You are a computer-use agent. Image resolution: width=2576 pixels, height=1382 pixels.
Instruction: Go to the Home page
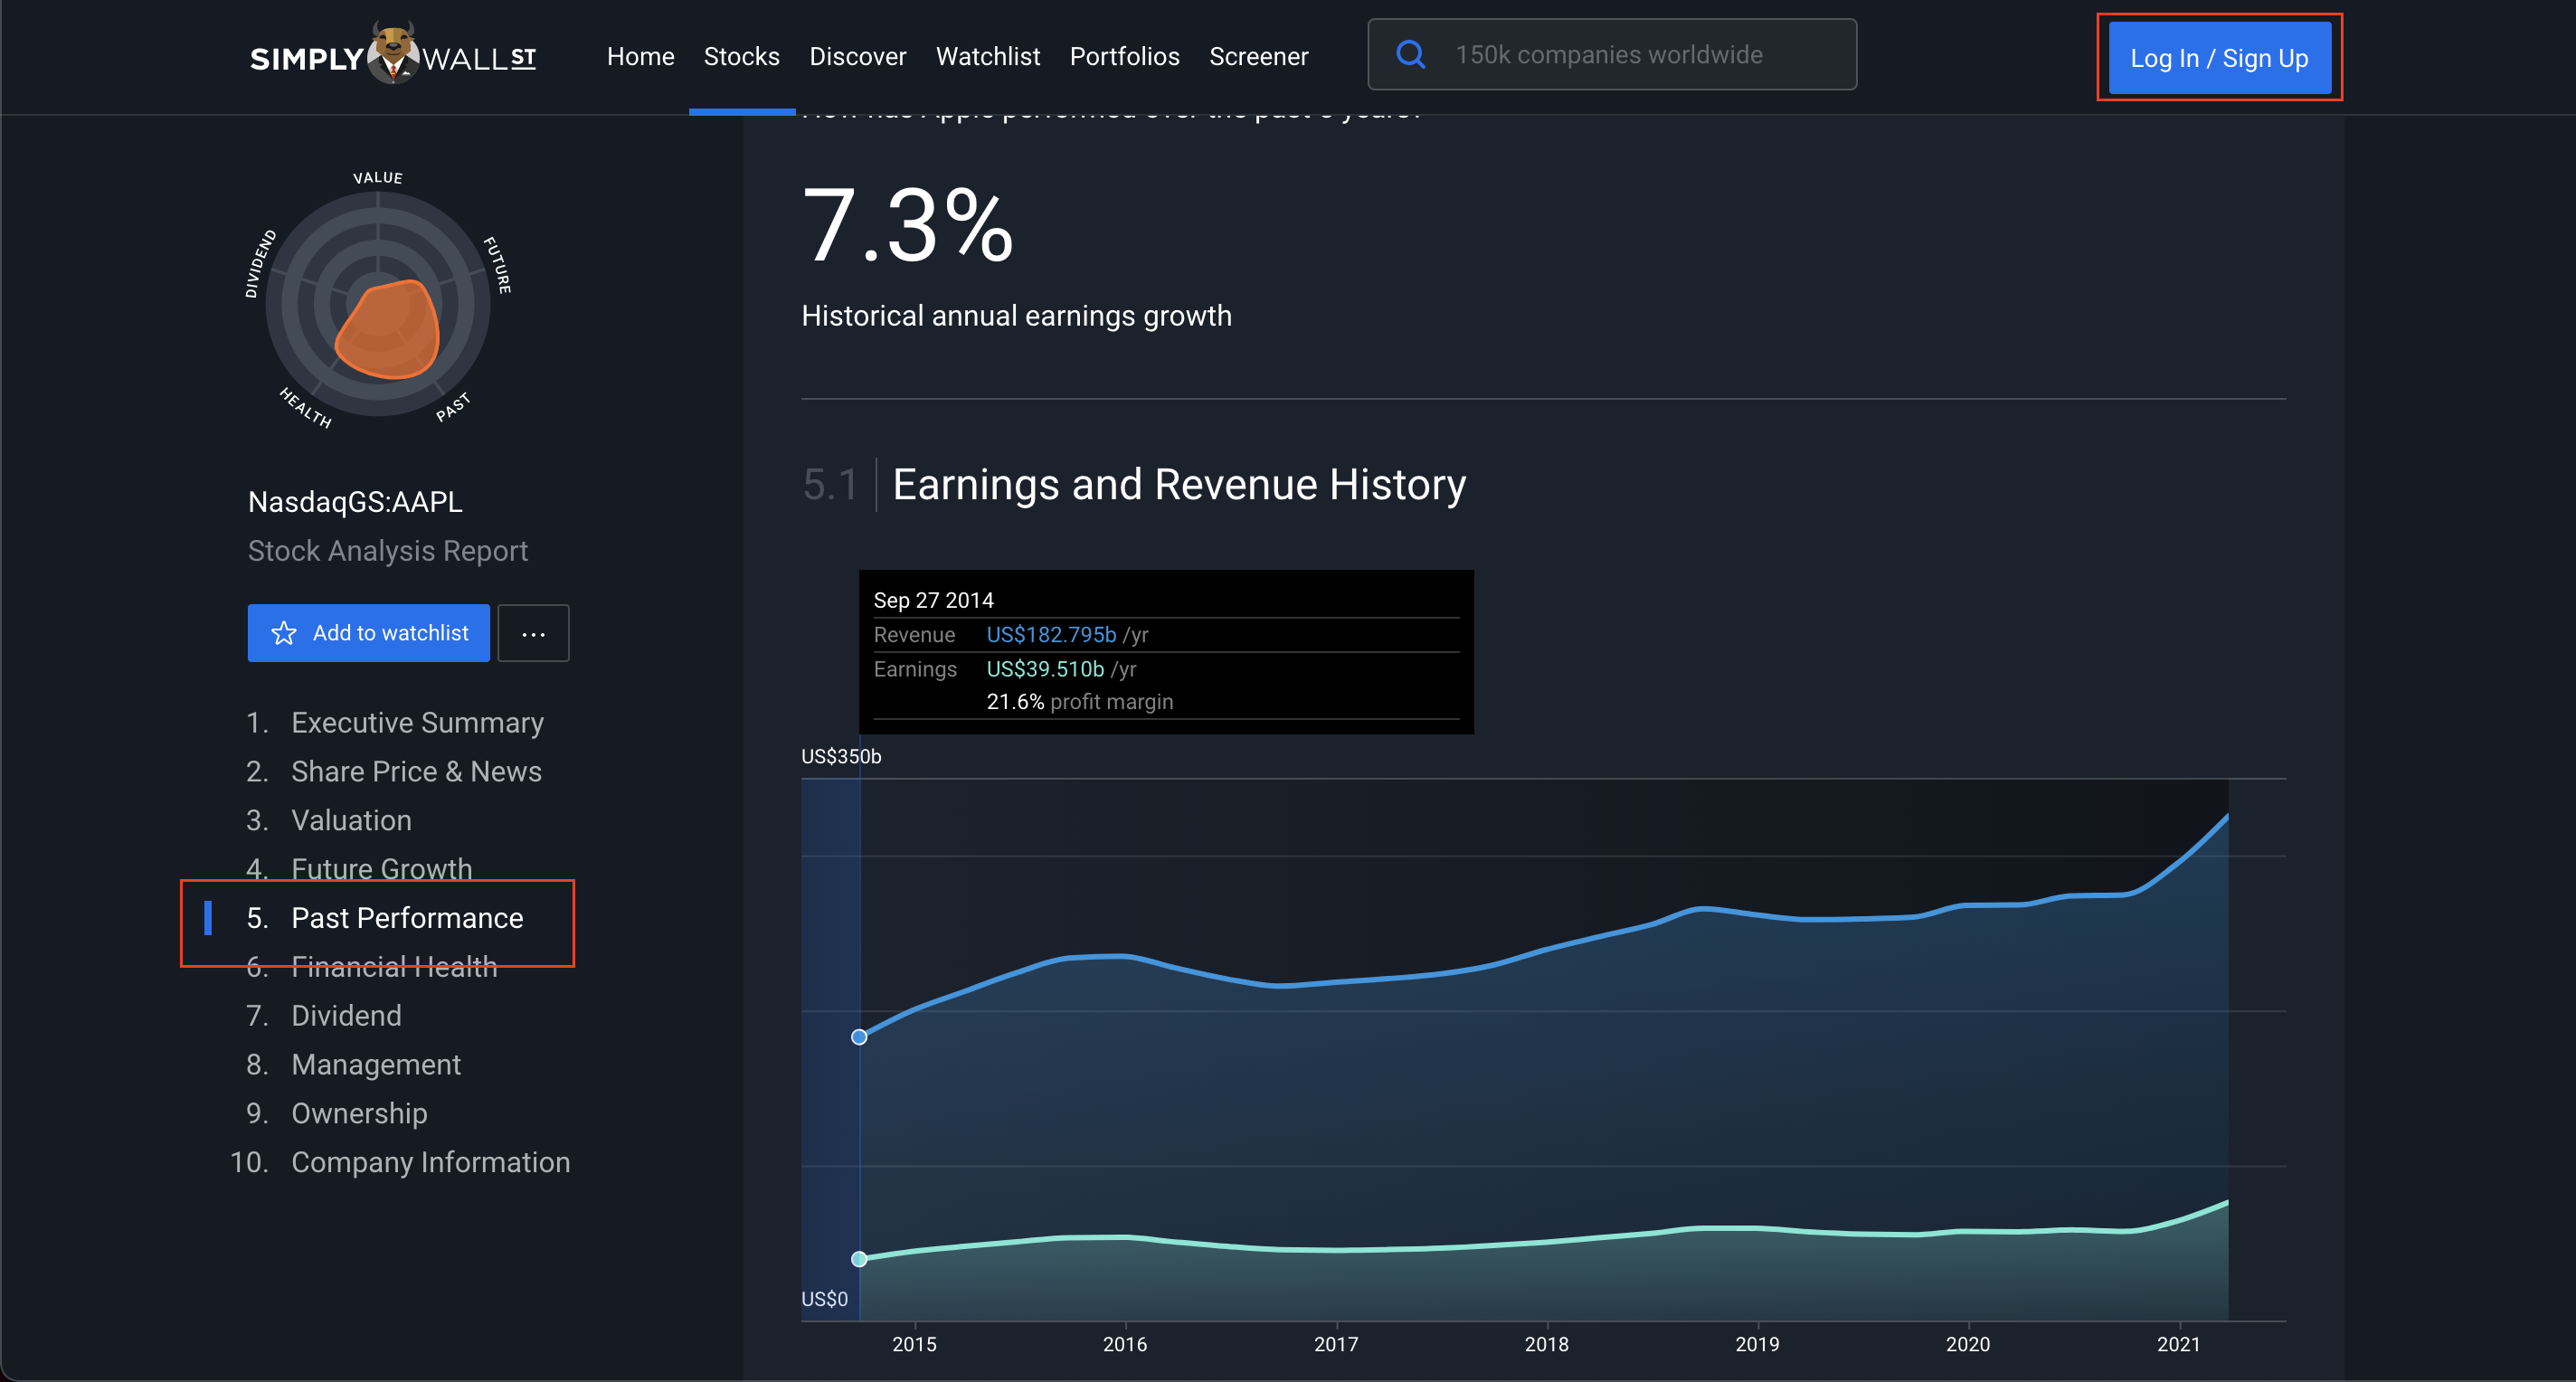click(640, 56)
